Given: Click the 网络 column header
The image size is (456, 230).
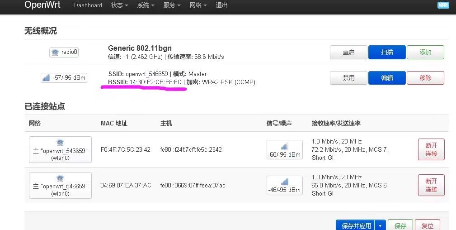Looking at the screenshot, I should click(x=35, y=123).
